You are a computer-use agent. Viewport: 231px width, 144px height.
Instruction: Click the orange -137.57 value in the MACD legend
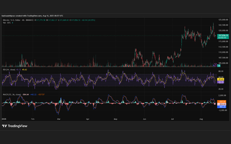41,94
